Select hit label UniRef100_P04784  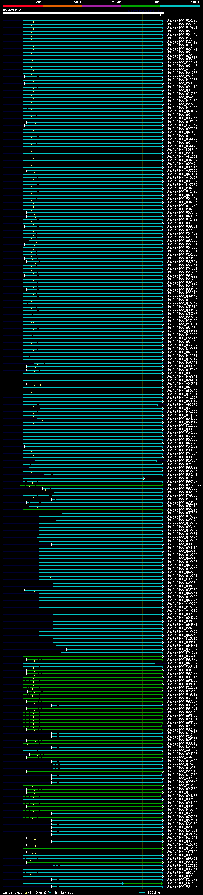point(182,454)
